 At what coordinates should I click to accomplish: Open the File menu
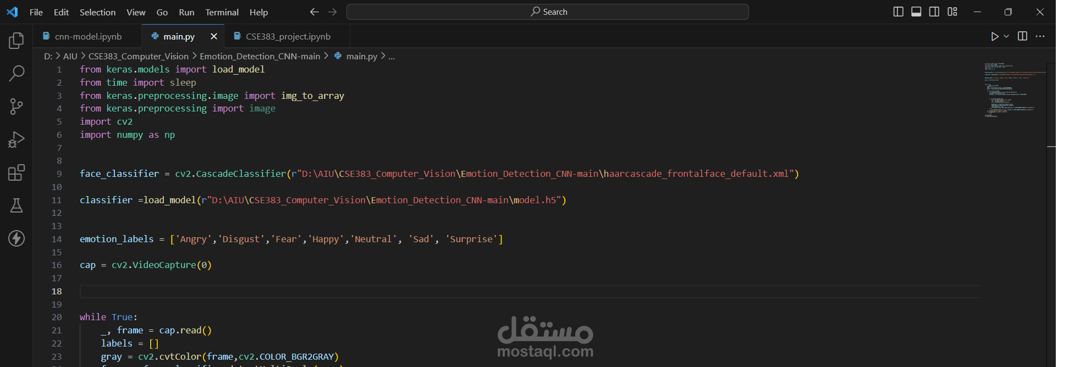click(x=36, y=12)
